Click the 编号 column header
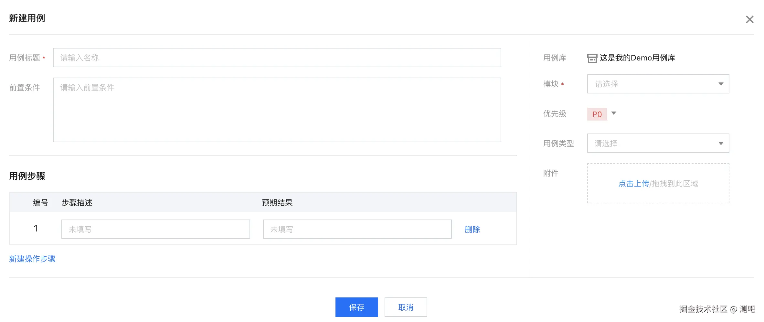 [x=40, y=203]
